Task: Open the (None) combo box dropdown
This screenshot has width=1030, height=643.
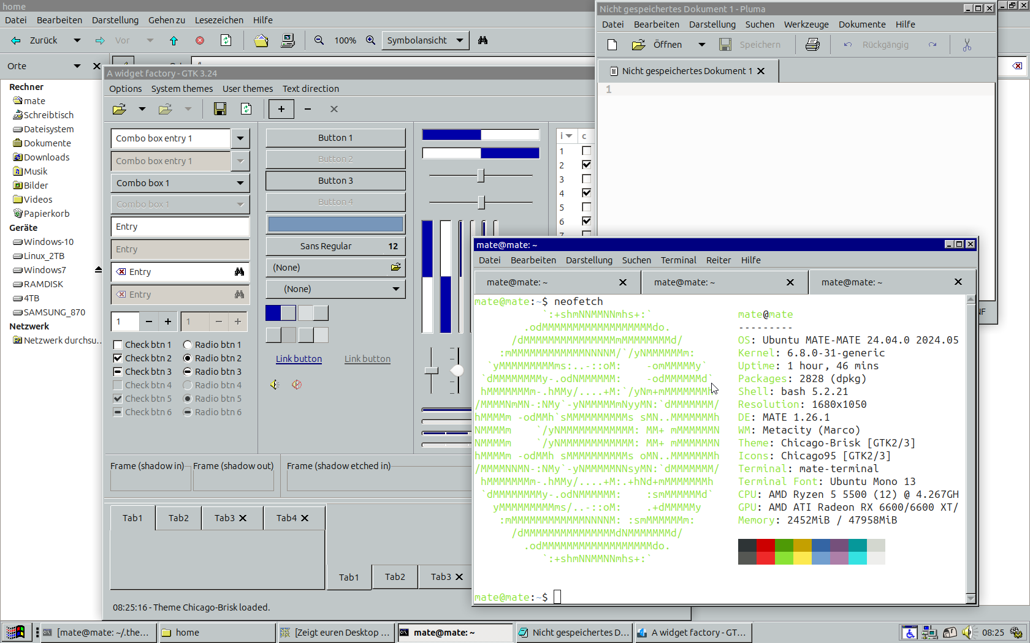Action: coord(335,289)
